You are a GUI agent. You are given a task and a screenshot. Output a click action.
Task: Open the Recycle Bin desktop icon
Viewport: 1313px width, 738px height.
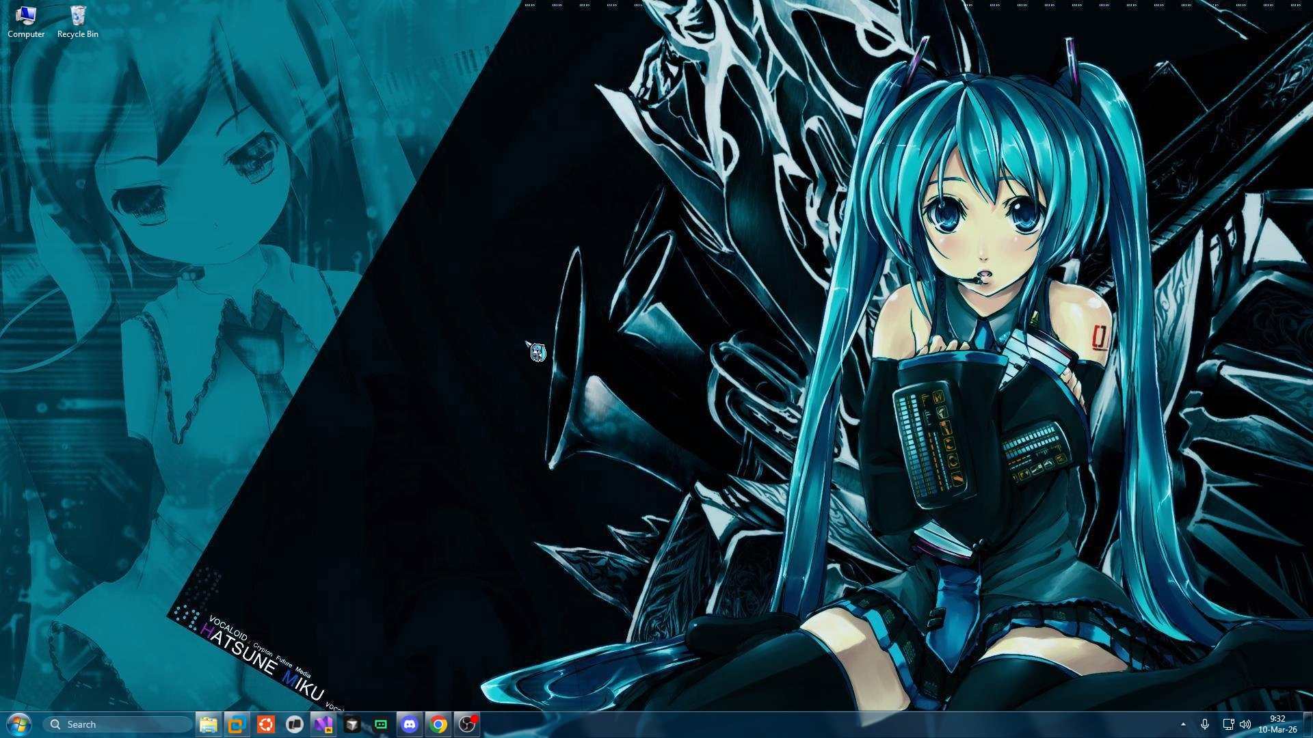pos(77,22)
